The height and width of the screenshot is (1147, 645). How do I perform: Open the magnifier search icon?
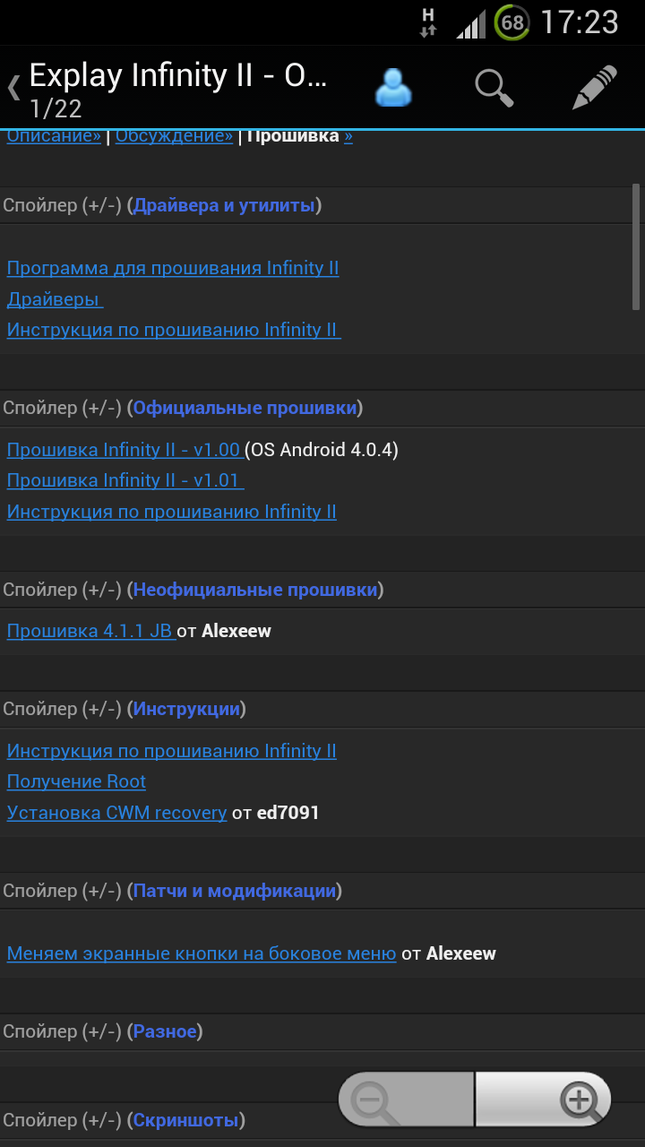(x=494, y=87)
